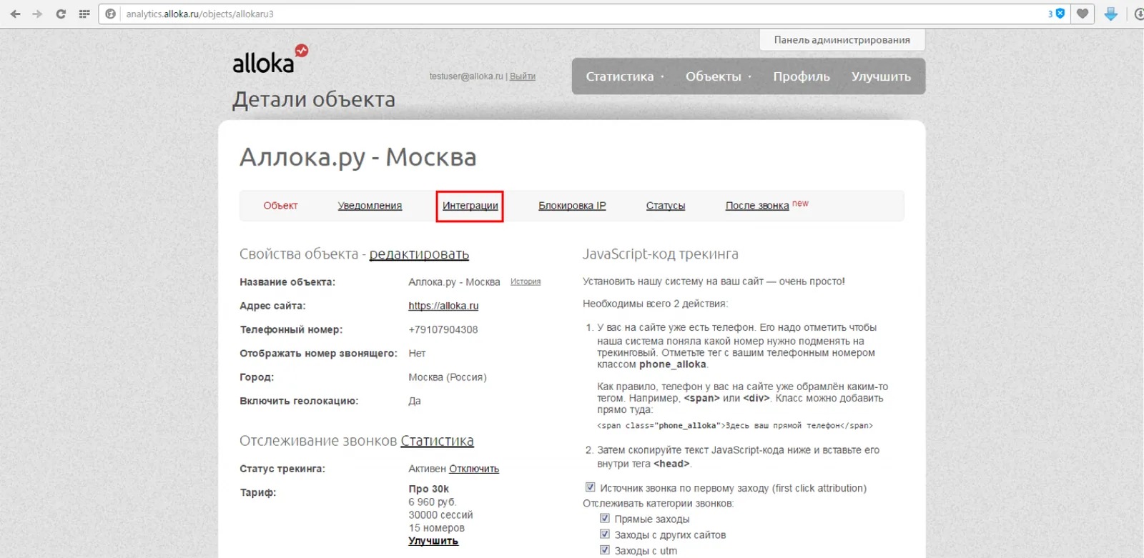Open the Улучшить menu item
Screen dimensions: 1144x558
click(881, 76)
